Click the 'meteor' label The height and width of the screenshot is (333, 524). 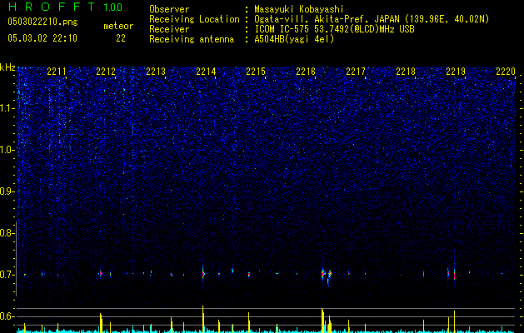pyautogui.click(x=118, y=26)
